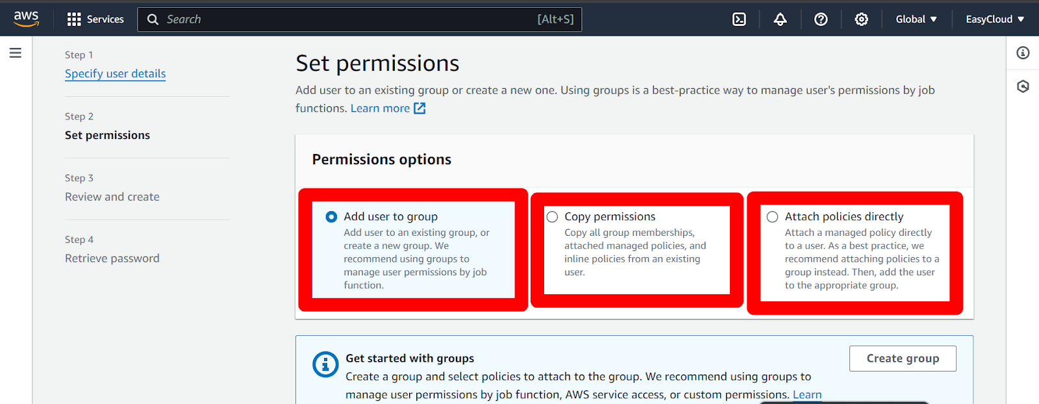Open the notifications bell icon
The height and width of the screenshot is (404, 1039).
[780, 19]
